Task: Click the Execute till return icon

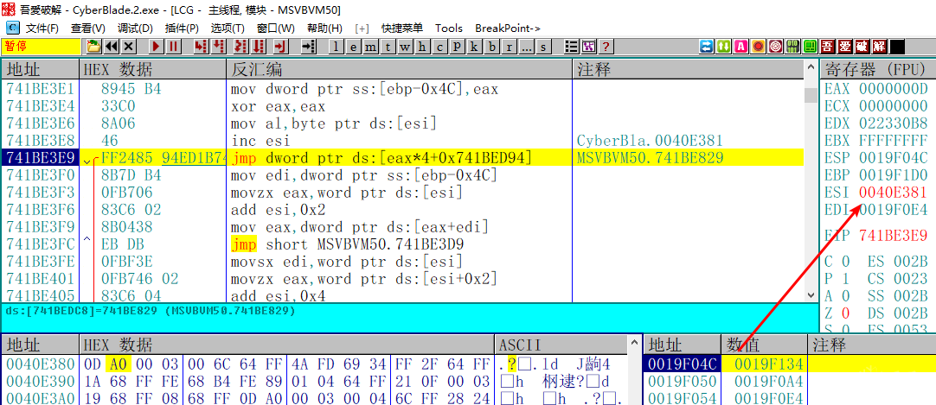Action: (x=281, y=47)
